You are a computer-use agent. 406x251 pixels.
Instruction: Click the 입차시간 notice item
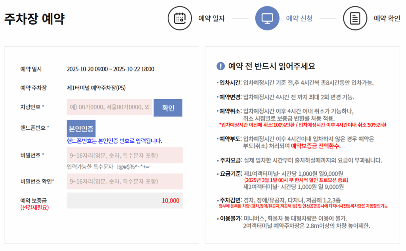tap(295, 83)
